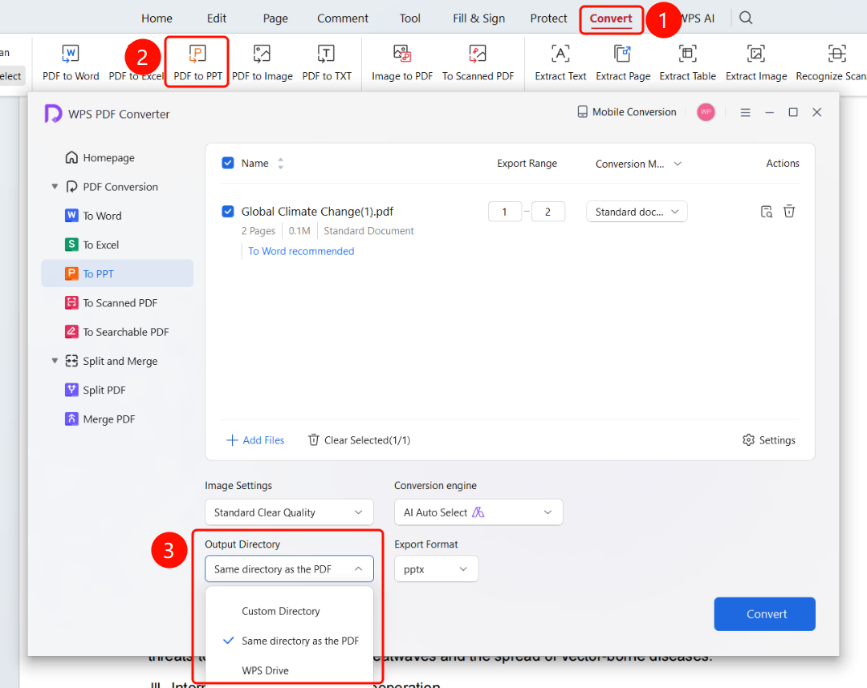Click the search magnifier in the menu bar
867x688 pixels.
(746, 18)
